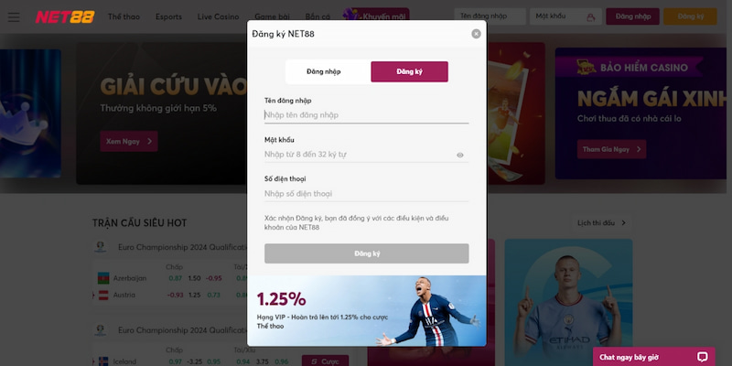The width and height of the screenshot is (732, 366).
Task: Open the Esports menu item
Action: tap(168, 16)
